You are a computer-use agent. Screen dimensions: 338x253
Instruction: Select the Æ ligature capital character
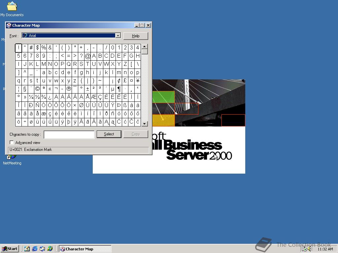tap(94, 97)
